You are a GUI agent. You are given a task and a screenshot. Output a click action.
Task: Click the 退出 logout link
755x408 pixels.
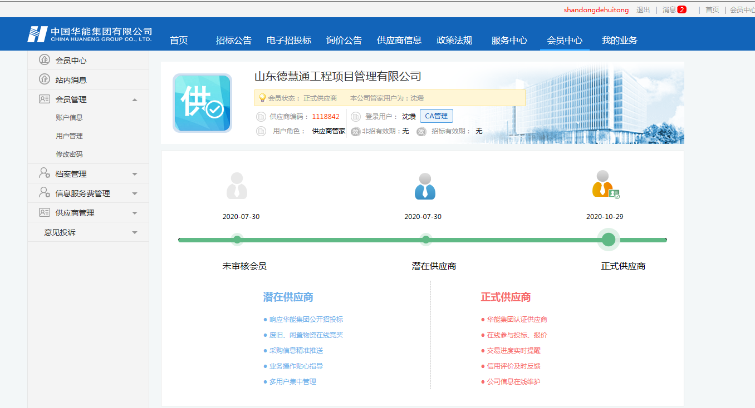[643, 9]
